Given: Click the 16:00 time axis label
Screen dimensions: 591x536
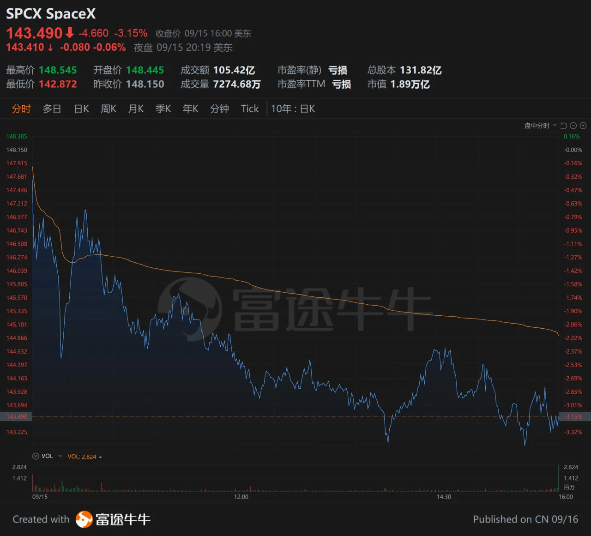Looking at the screenshot, I should (x=566, y=497).
